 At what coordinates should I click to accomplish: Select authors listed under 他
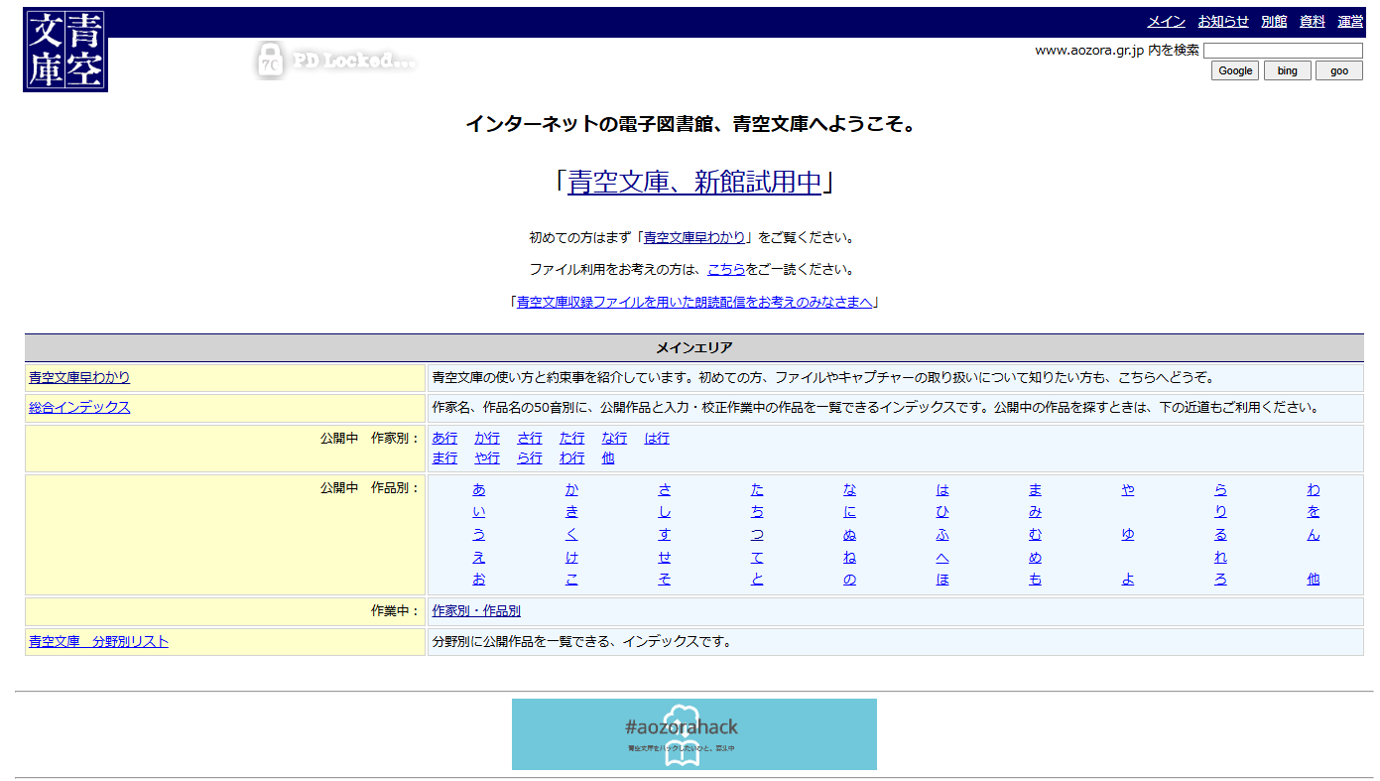[608, 458]
